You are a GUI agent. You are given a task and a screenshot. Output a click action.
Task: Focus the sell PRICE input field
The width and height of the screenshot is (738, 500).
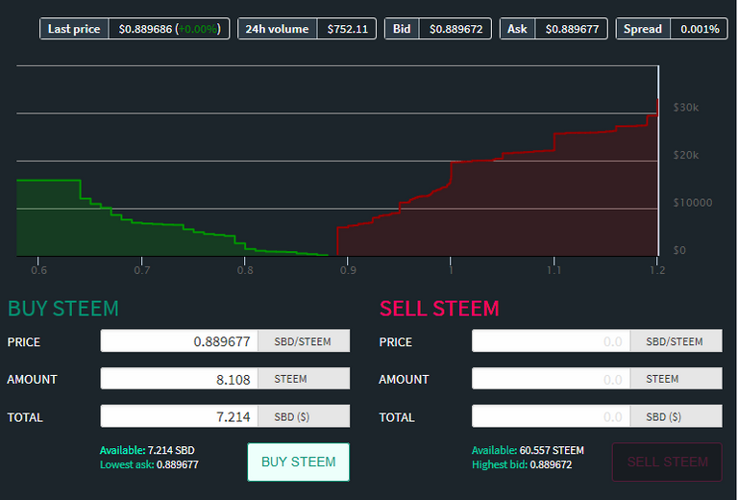[552, 341]
